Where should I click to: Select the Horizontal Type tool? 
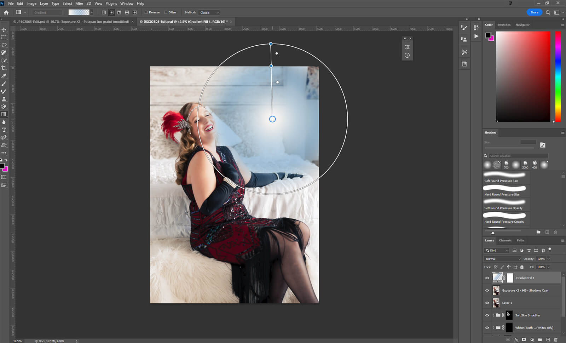coord(4,130)
